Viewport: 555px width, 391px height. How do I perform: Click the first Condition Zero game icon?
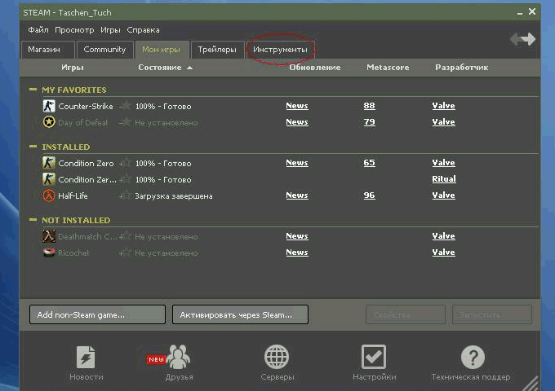[x=49, y=163]
